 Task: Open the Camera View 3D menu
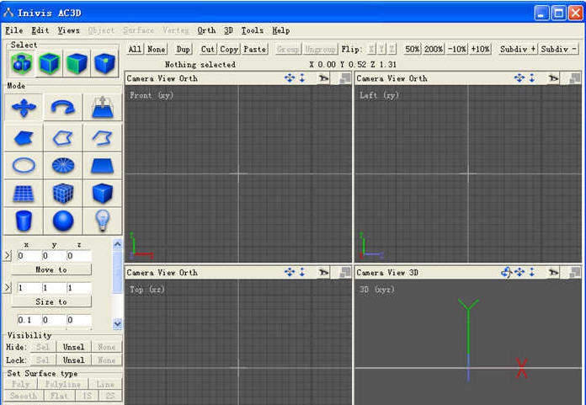[392, 273]
